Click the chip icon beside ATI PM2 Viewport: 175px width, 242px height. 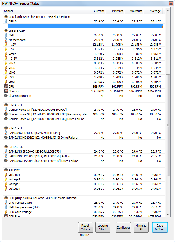pyautogui.click(x=6, y=170)
